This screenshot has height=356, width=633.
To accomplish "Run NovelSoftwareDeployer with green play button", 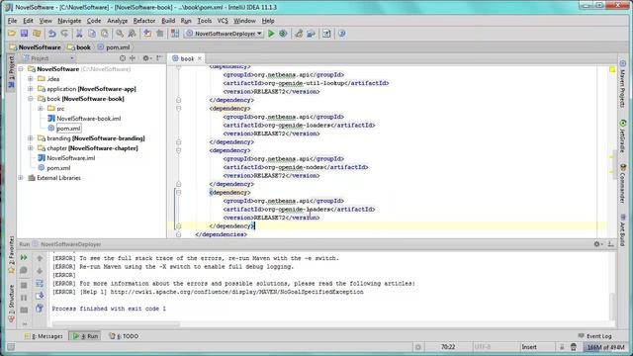I will coord(271,34).
